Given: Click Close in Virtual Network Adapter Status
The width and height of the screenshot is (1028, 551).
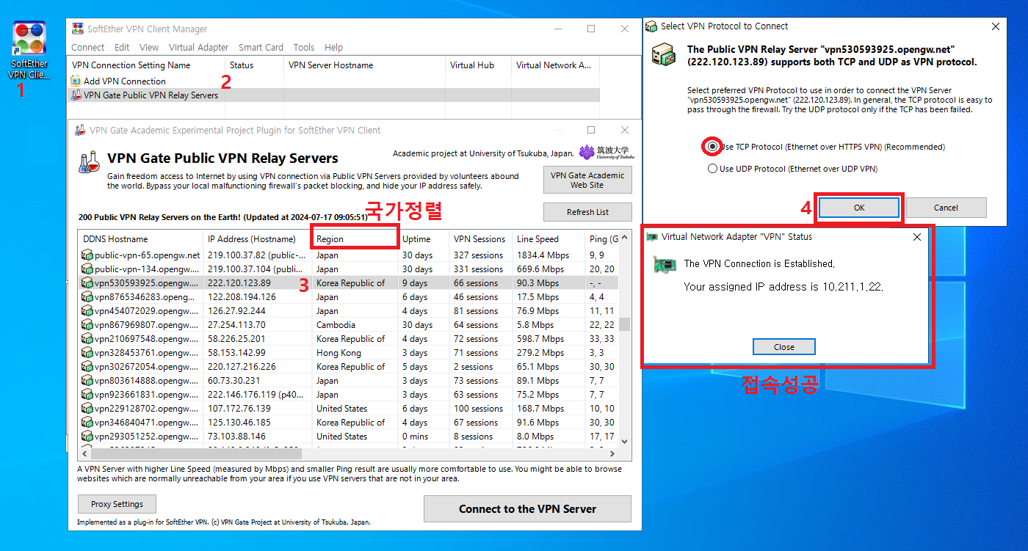Looking at the screenshot, I should point(783,347).
